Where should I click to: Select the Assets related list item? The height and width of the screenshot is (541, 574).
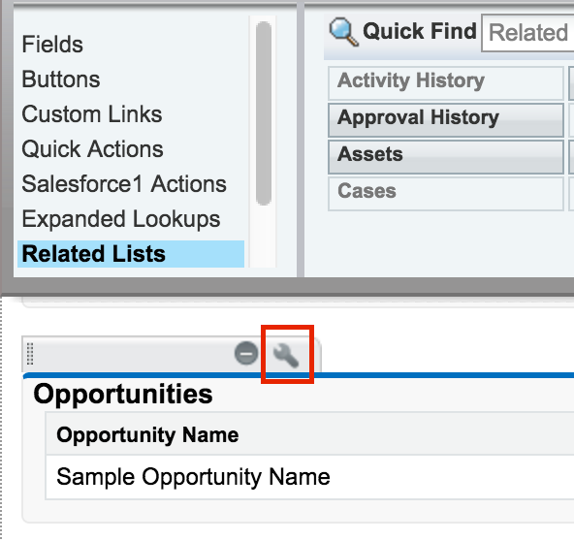tap(445, 157)
